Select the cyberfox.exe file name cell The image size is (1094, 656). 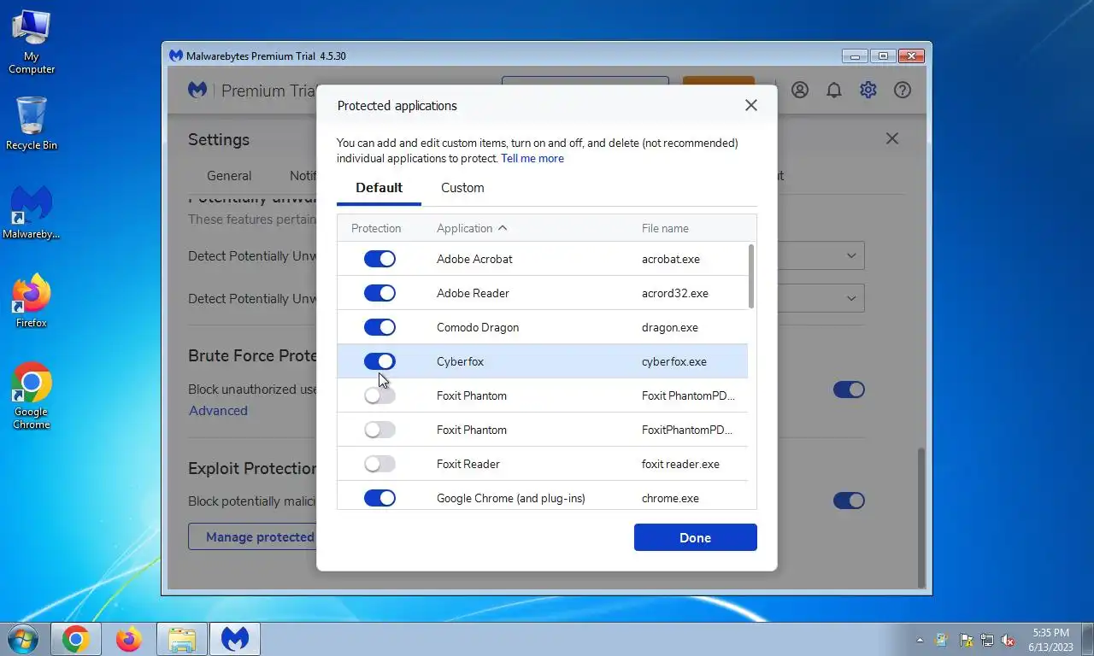tap(674, 361)
